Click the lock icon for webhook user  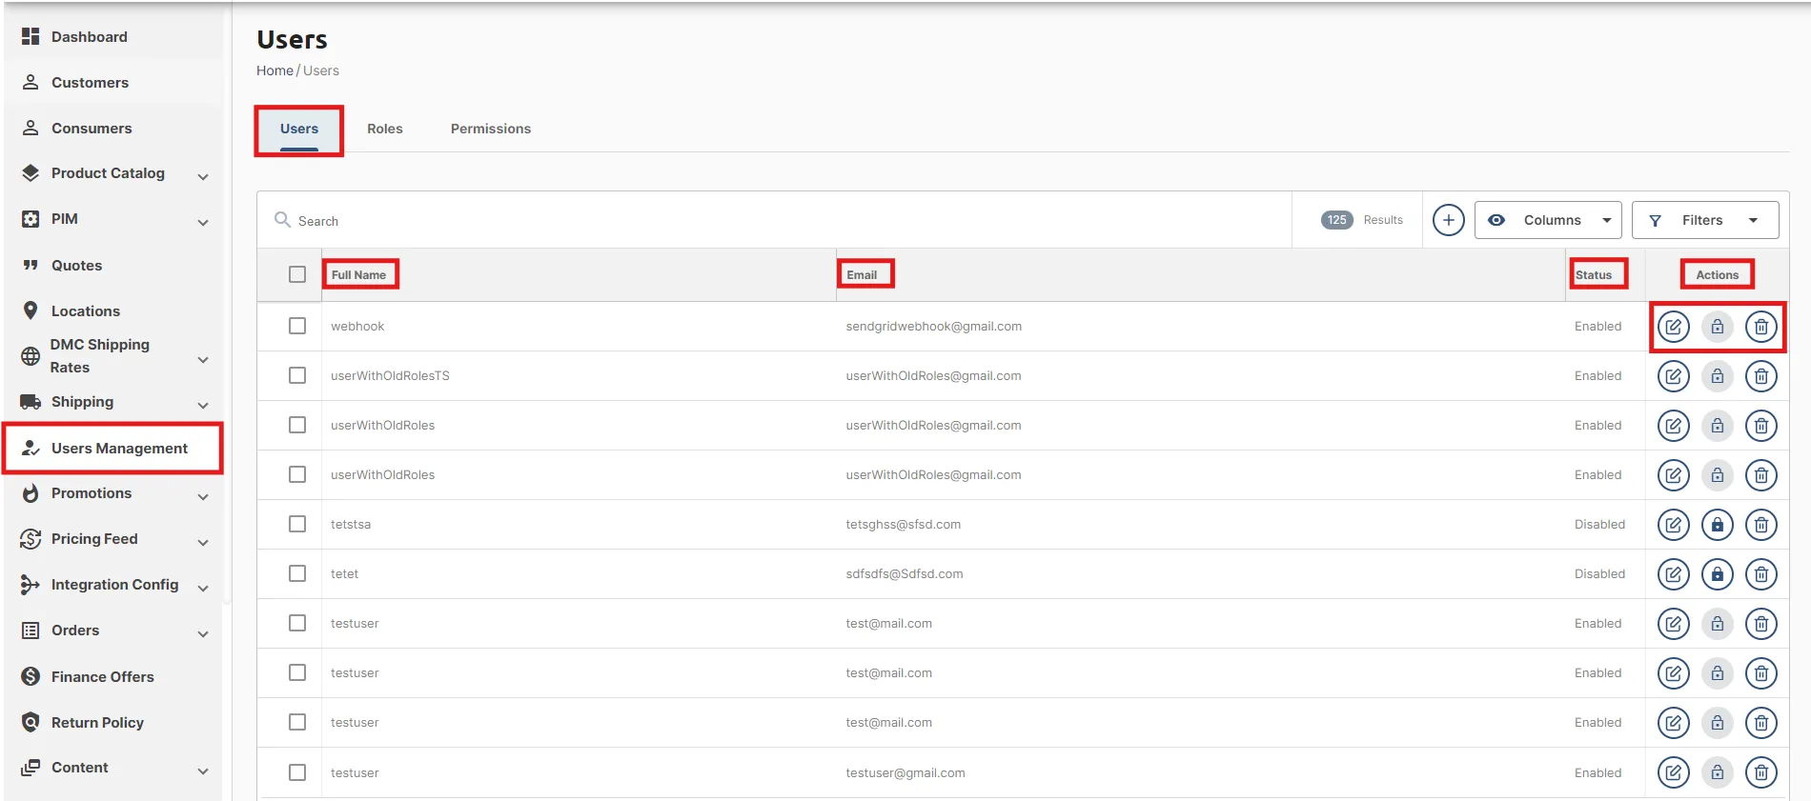1717,327
